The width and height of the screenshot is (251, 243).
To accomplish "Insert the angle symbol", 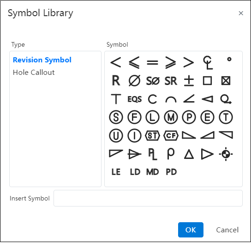I will (189, 98).
